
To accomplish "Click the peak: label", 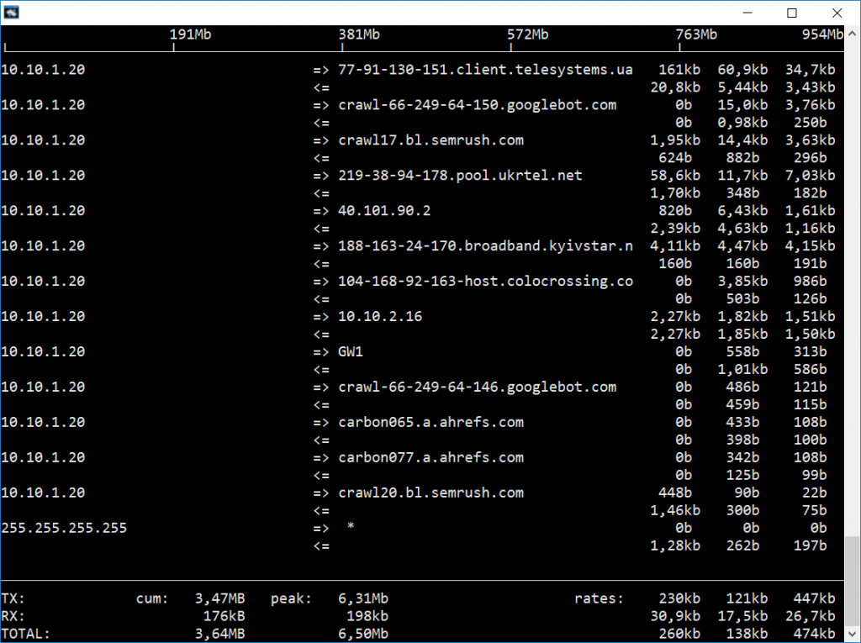I will pyautogui.click(x=291, y=598).
